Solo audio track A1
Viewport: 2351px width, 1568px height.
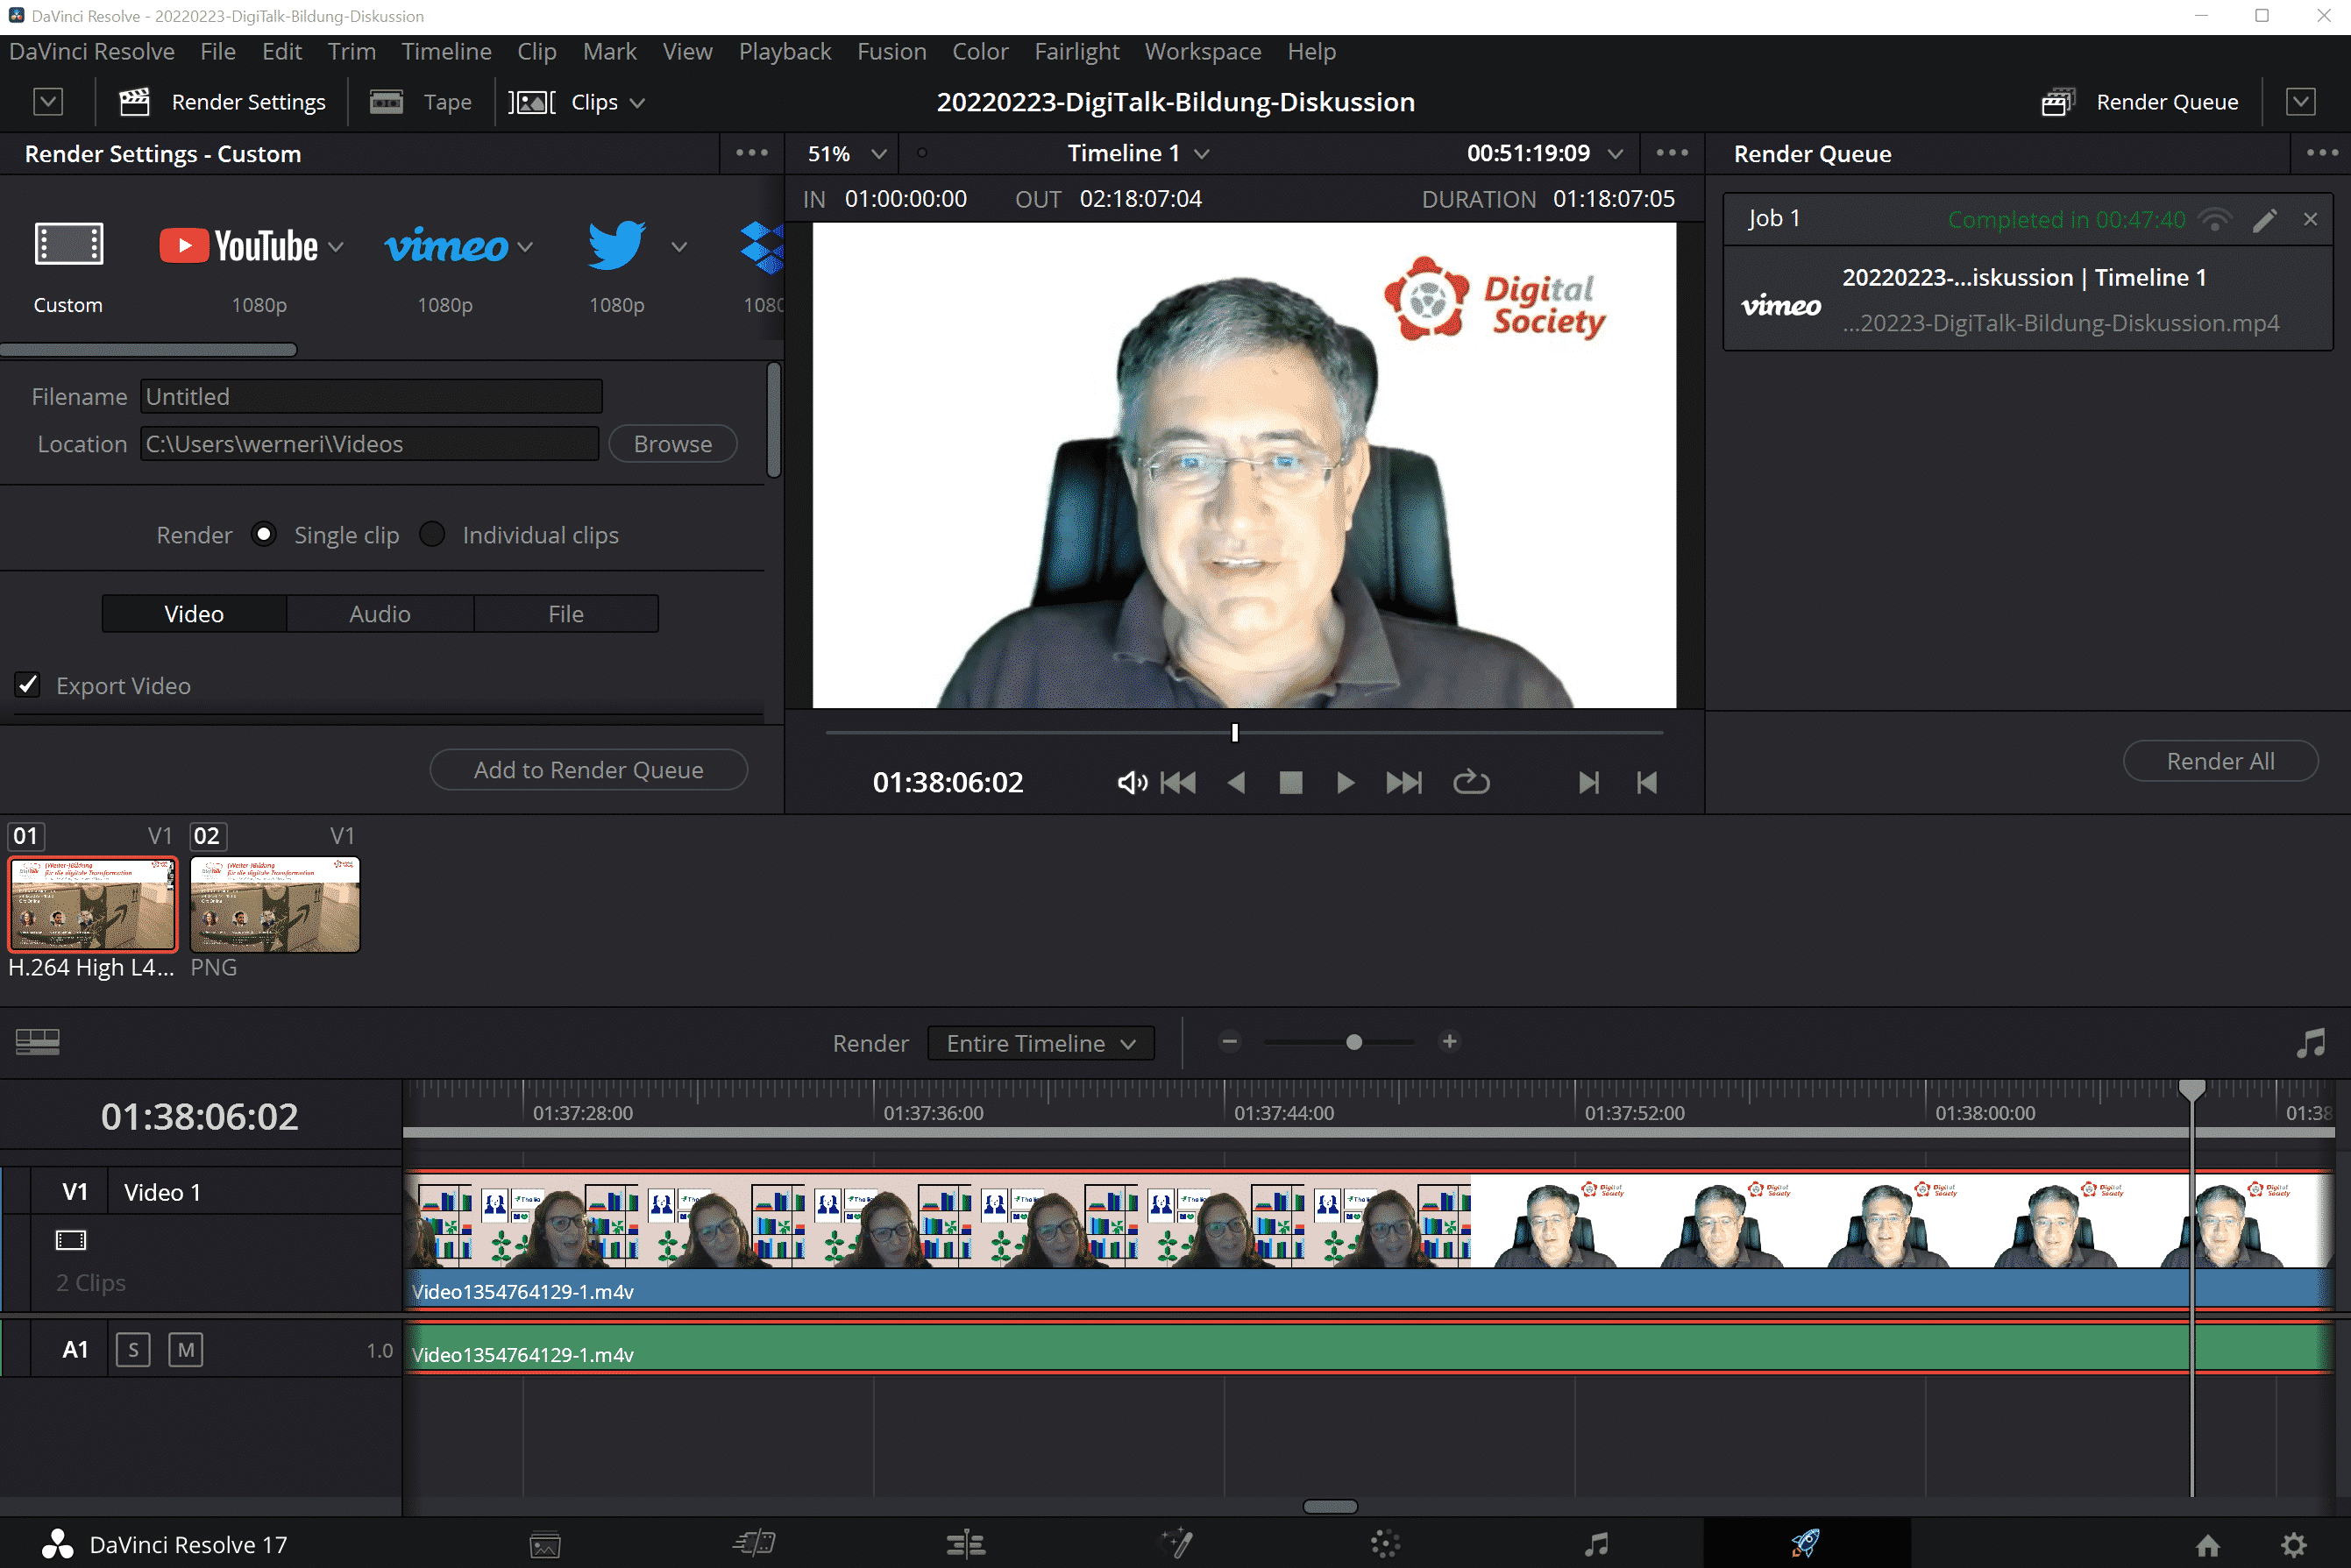pos(133,1350)
